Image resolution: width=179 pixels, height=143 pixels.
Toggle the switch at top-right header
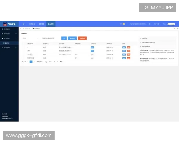point(171,24)
